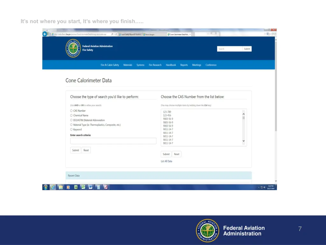Click the CAS list scroll down arrow
326x245 pixels.
(x=244, y=141)
